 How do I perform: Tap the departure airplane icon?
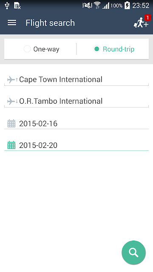point(12,80)
